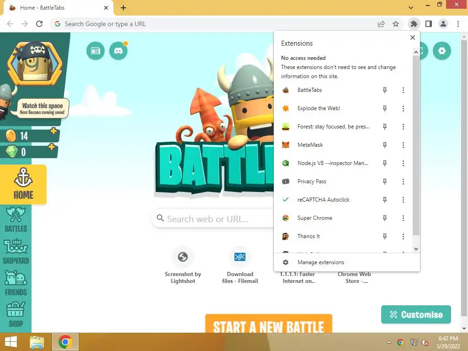Click the MetaMask extension entry
Viewport: 468px width, 351px height.
pyautogui.click(x=327, y=145)
